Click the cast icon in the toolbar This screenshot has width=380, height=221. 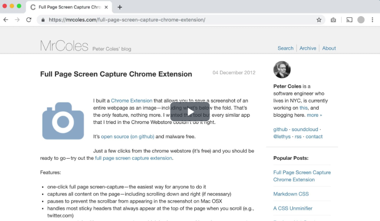click(349, 20)
